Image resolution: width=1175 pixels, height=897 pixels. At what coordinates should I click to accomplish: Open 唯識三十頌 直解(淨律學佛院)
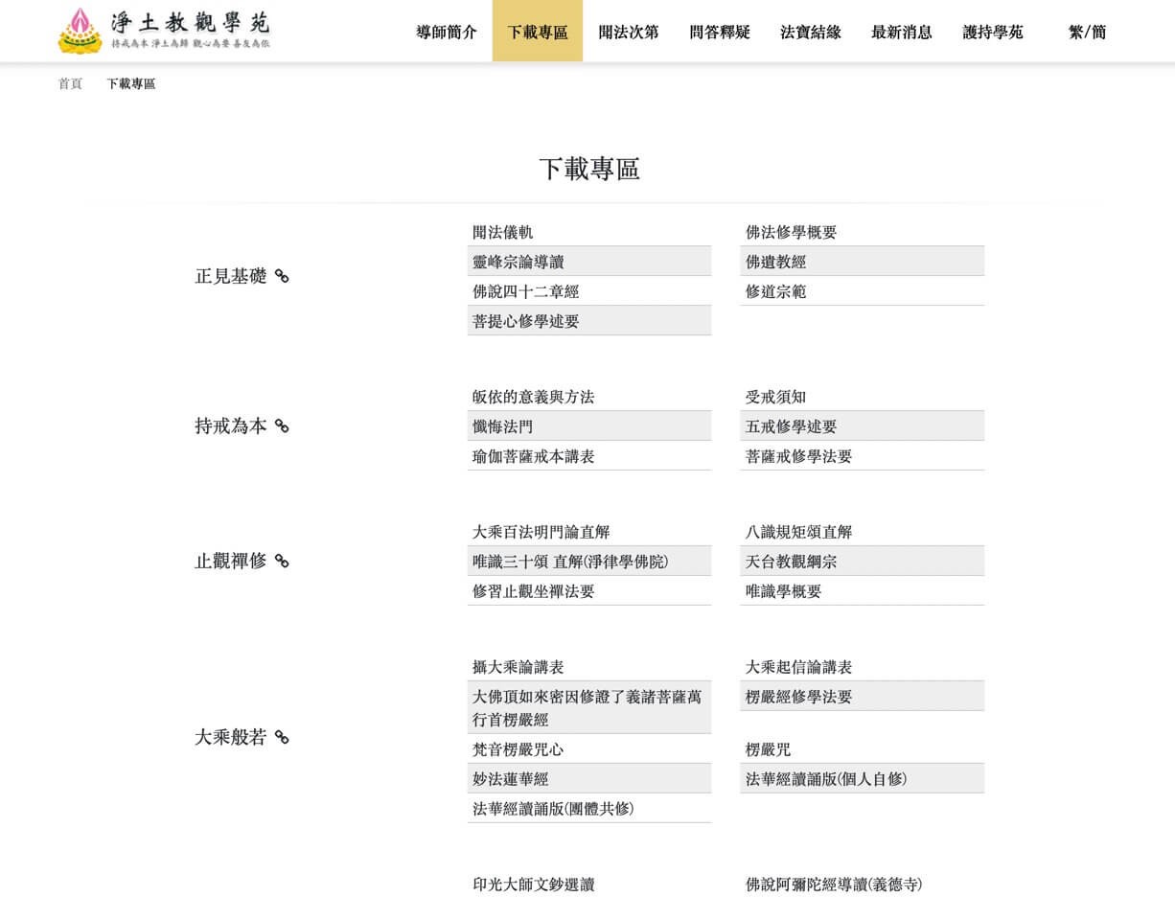pyautogui.click(x=570, y=562)
